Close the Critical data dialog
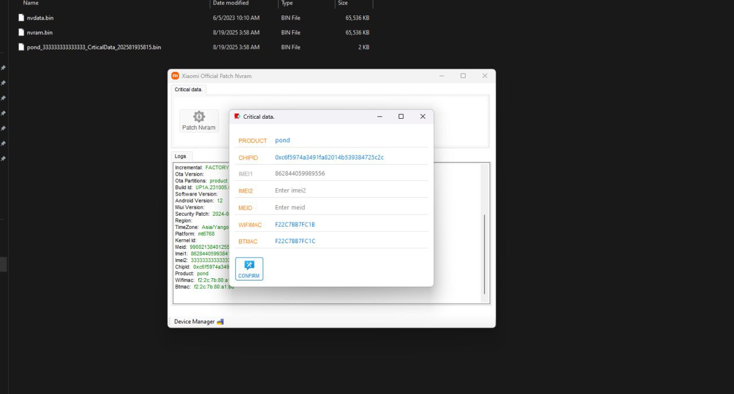The width and height of the screenshot is (734, 394). (x=423, y=116)
